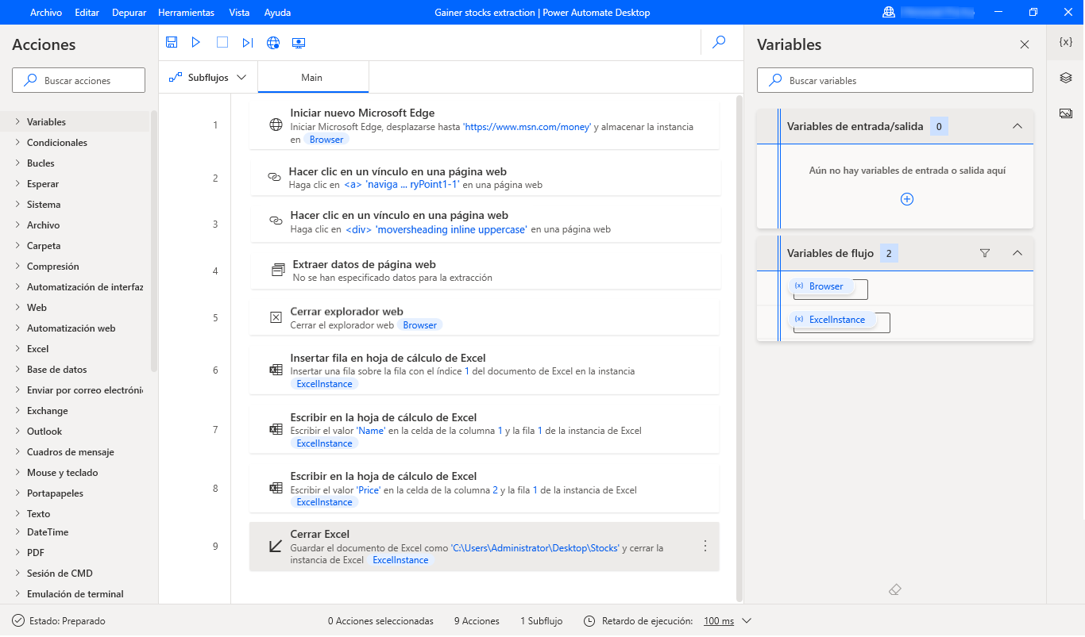Viewport: 1085px width, 637px height.
Task: Click the Estado: Preparado status text
Action: pyautogui.click(x=68, y=621)
